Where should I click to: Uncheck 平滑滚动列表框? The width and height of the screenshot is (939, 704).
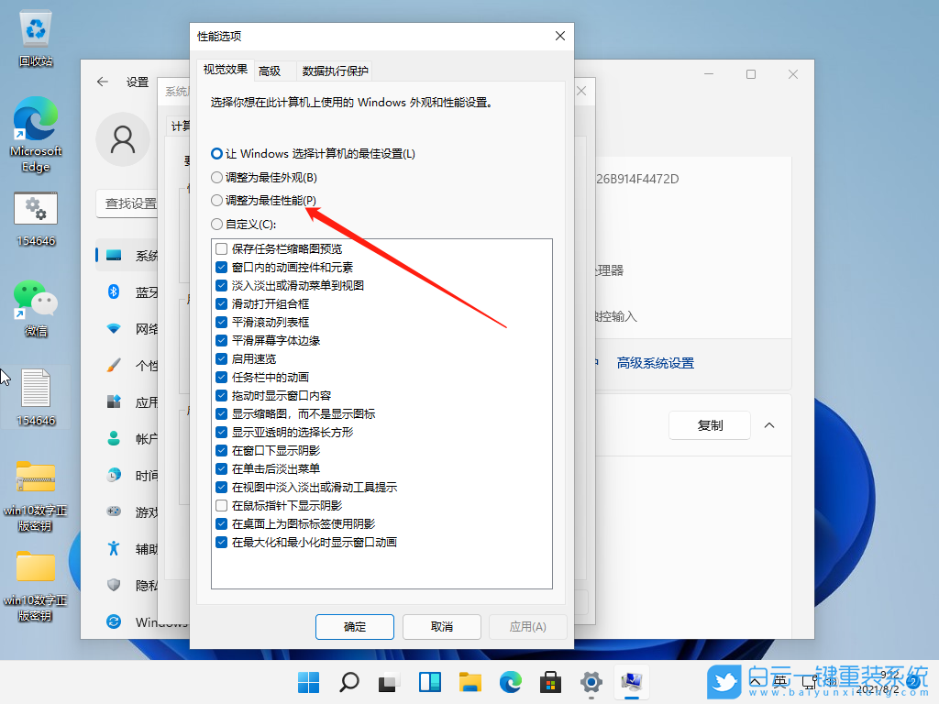(221, 322)
